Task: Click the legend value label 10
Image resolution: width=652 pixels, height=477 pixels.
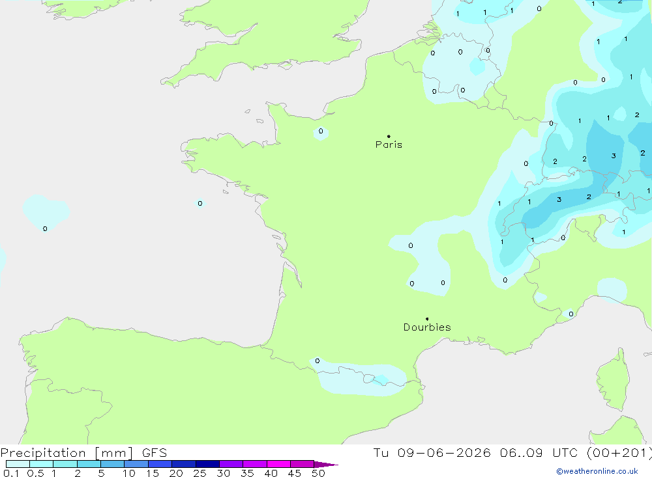Action: pos(129,473)
